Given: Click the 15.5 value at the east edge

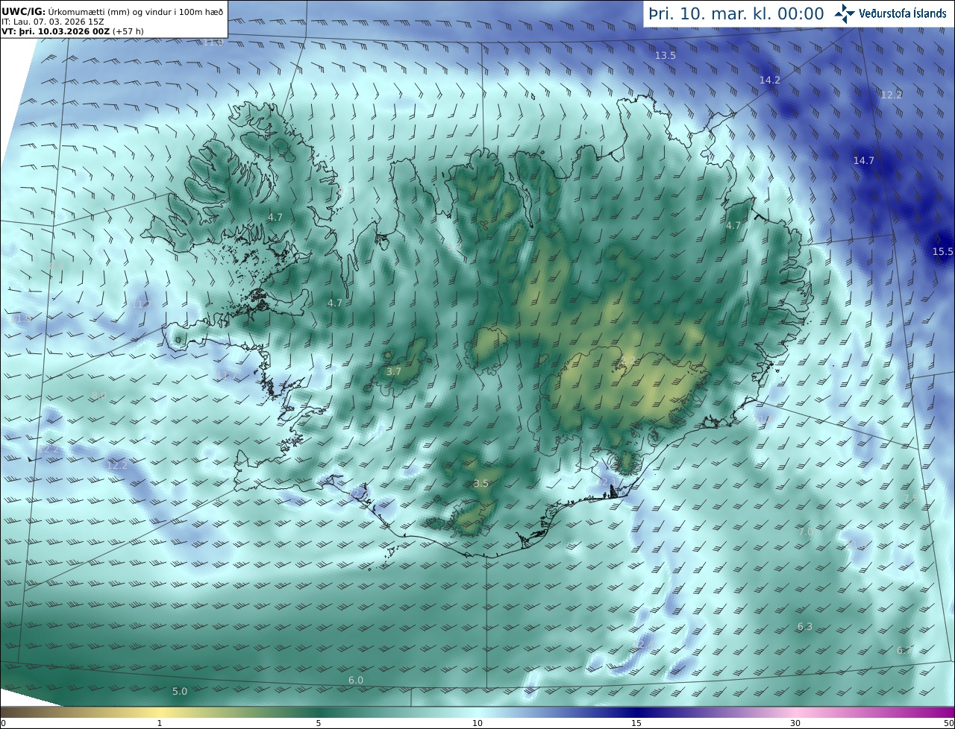Looking at the screenshot, I should click(x=943, y=251).
